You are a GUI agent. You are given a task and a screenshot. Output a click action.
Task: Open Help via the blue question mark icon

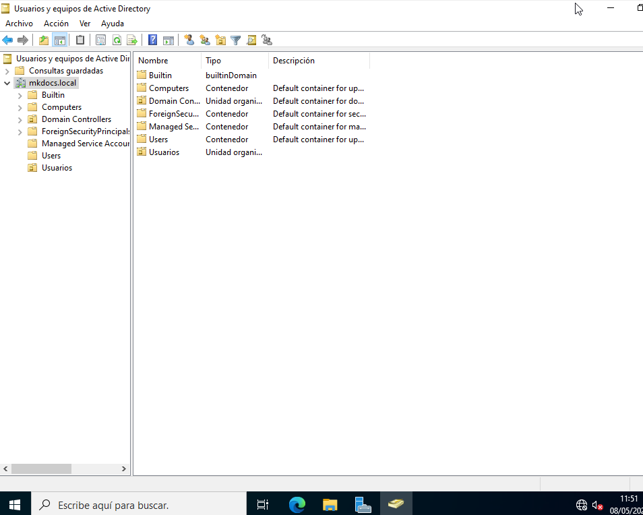point(153,40)
